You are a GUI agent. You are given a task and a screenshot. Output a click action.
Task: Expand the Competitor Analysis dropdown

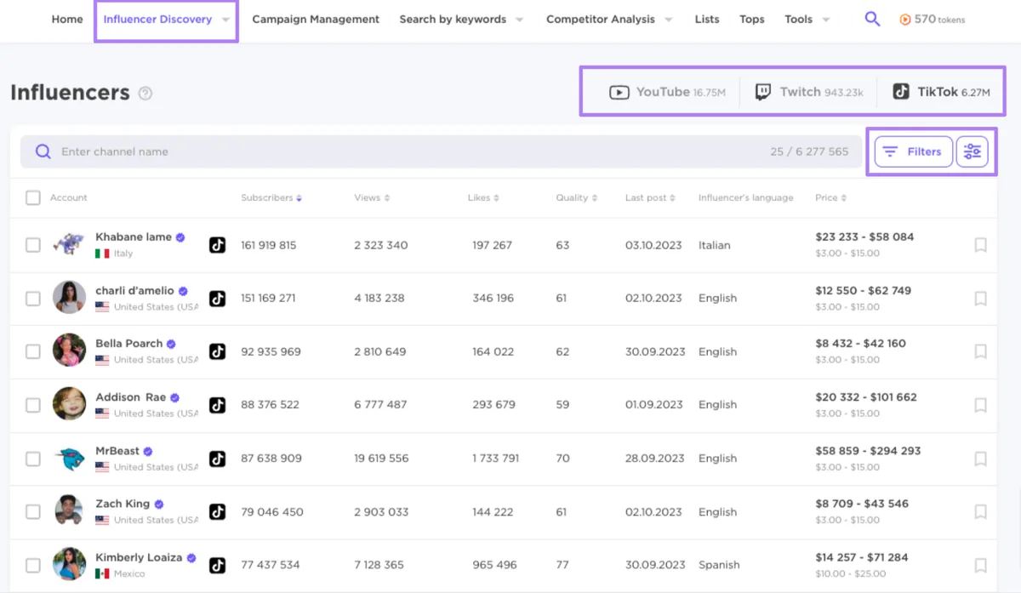(669, 20)
